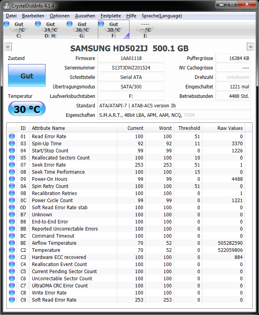Open the Hilfe menu

[x=131, y=16]
